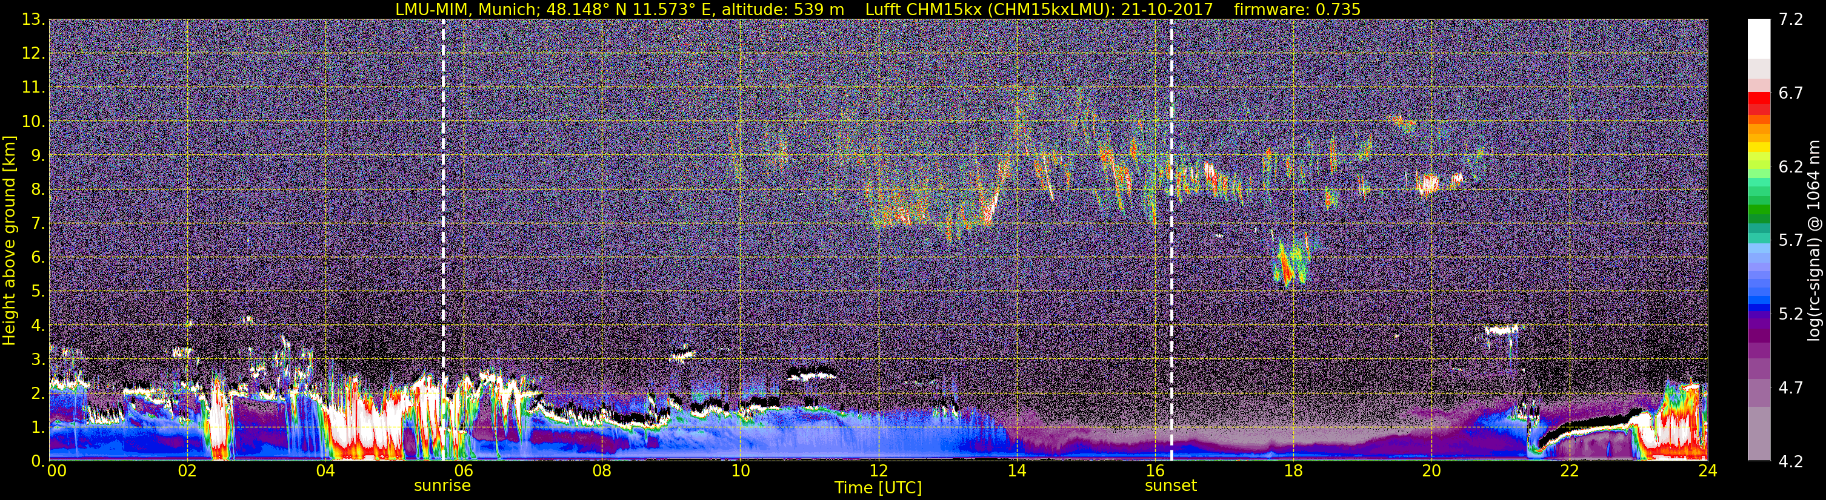Screen dimensions: 1826x500
Task: Click the white dashed sunset marker line
Action: tap(1171, 240)
